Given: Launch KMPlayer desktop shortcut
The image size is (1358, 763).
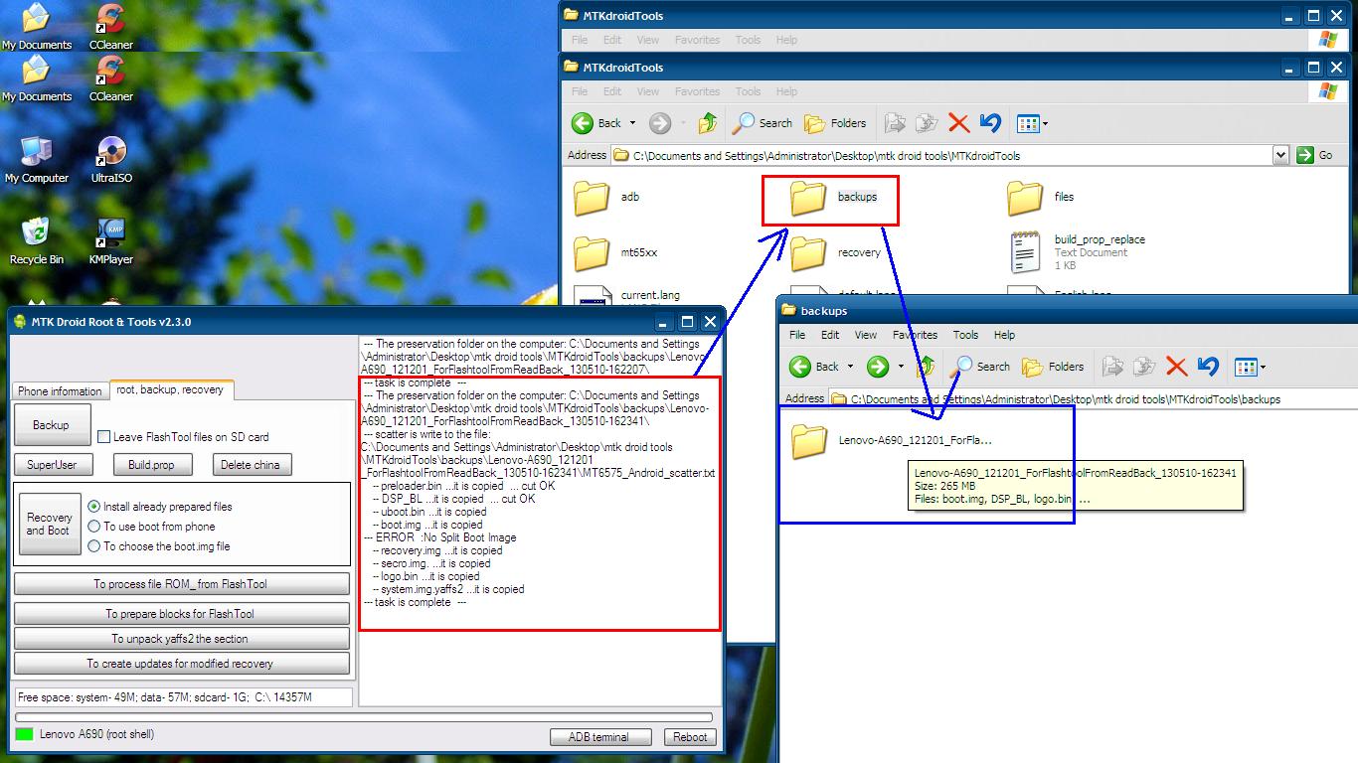Looking at the screenshot, I should click(x=110, y=240).
